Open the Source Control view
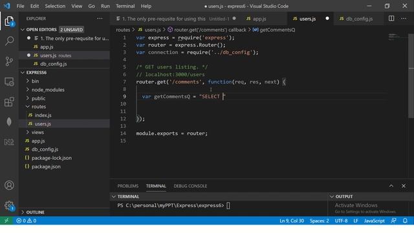This screenshot has height=233, width=414. click(x=9, y=61)
